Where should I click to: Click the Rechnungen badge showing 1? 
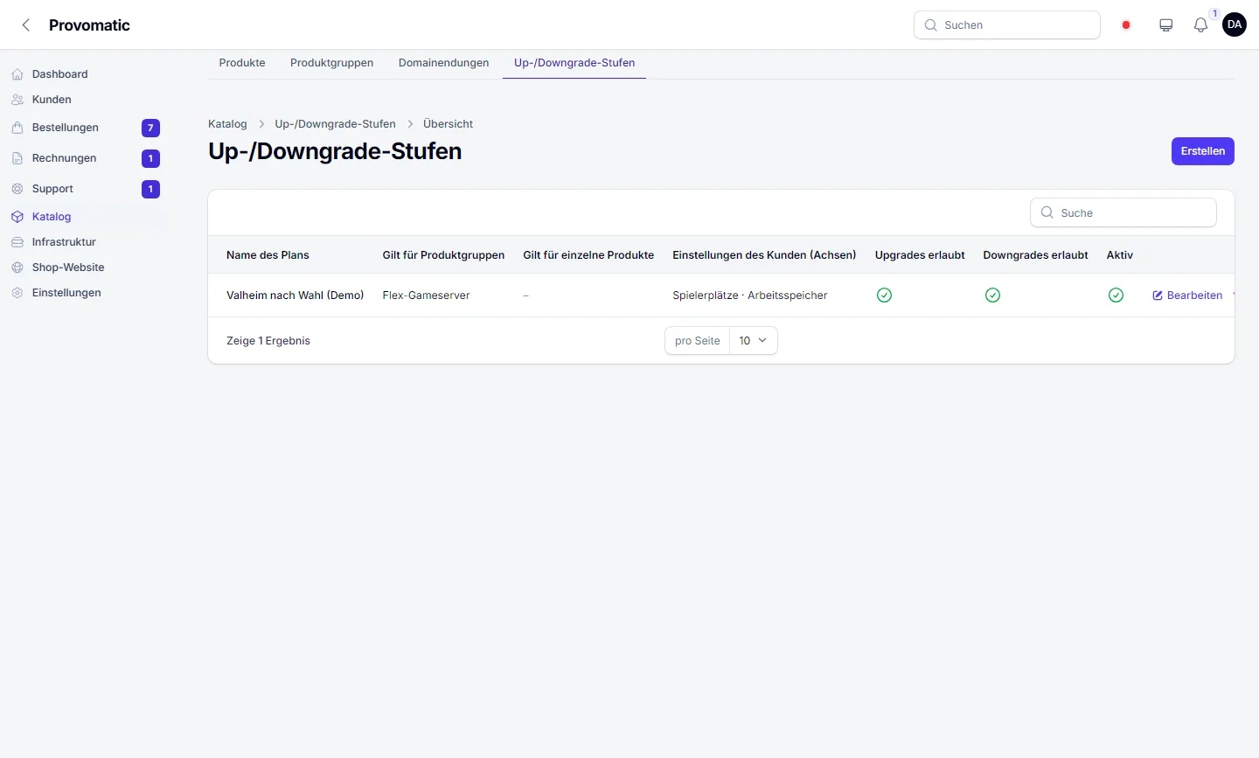pos(150,158)
